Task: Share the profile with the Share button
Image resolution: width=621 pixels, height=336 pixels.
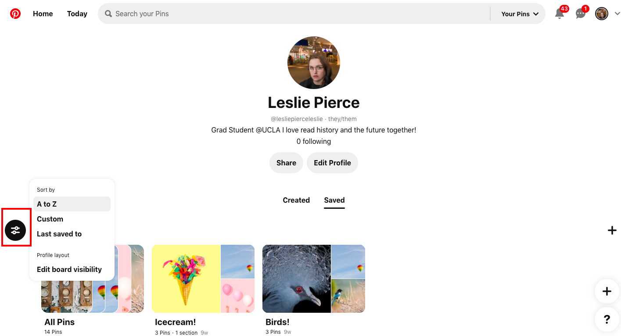Action: [286, 162]
